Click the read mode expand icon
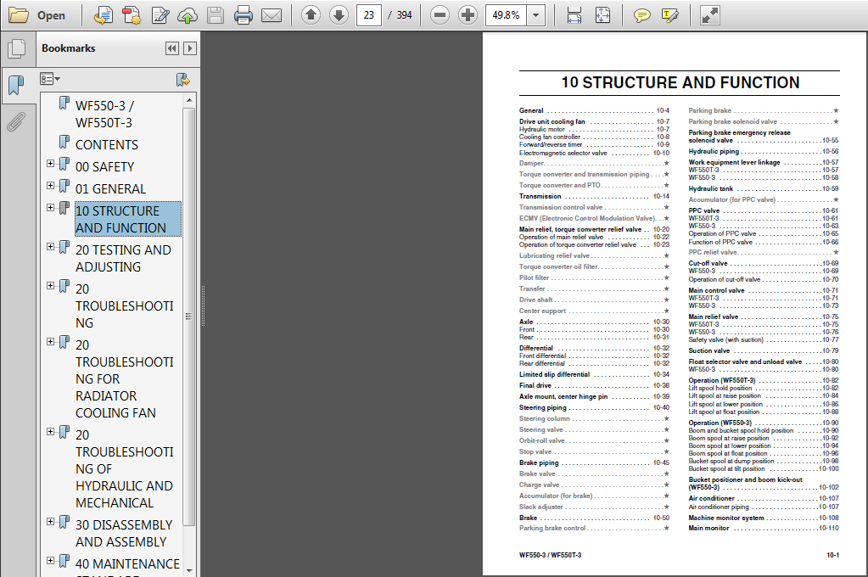The image size is (868, 577). click(709, 15)
